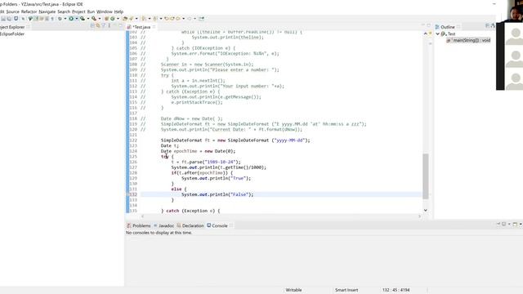Click the Debug bug icon in toolbar
This screenshot has height=294, width=523.
pyautogui.click(x=60, y=19)
